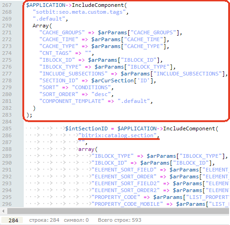This screenshot has height=225, width=230.
Task: Click the "Всего строк: 593" status text
Action: [x=120, y=220]
